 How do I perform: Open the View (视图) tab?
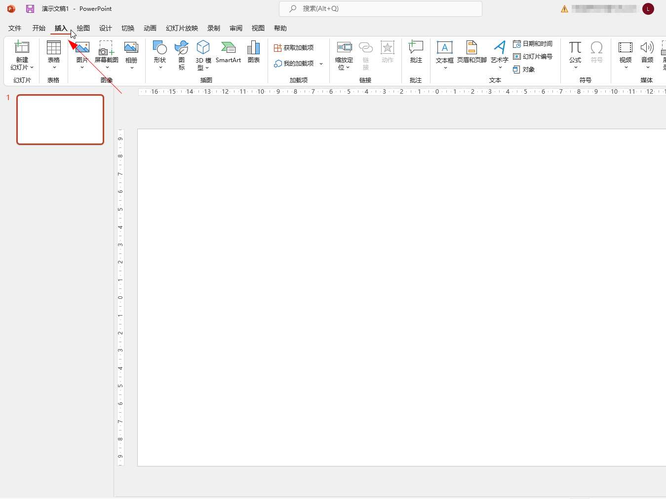point(258,28)
